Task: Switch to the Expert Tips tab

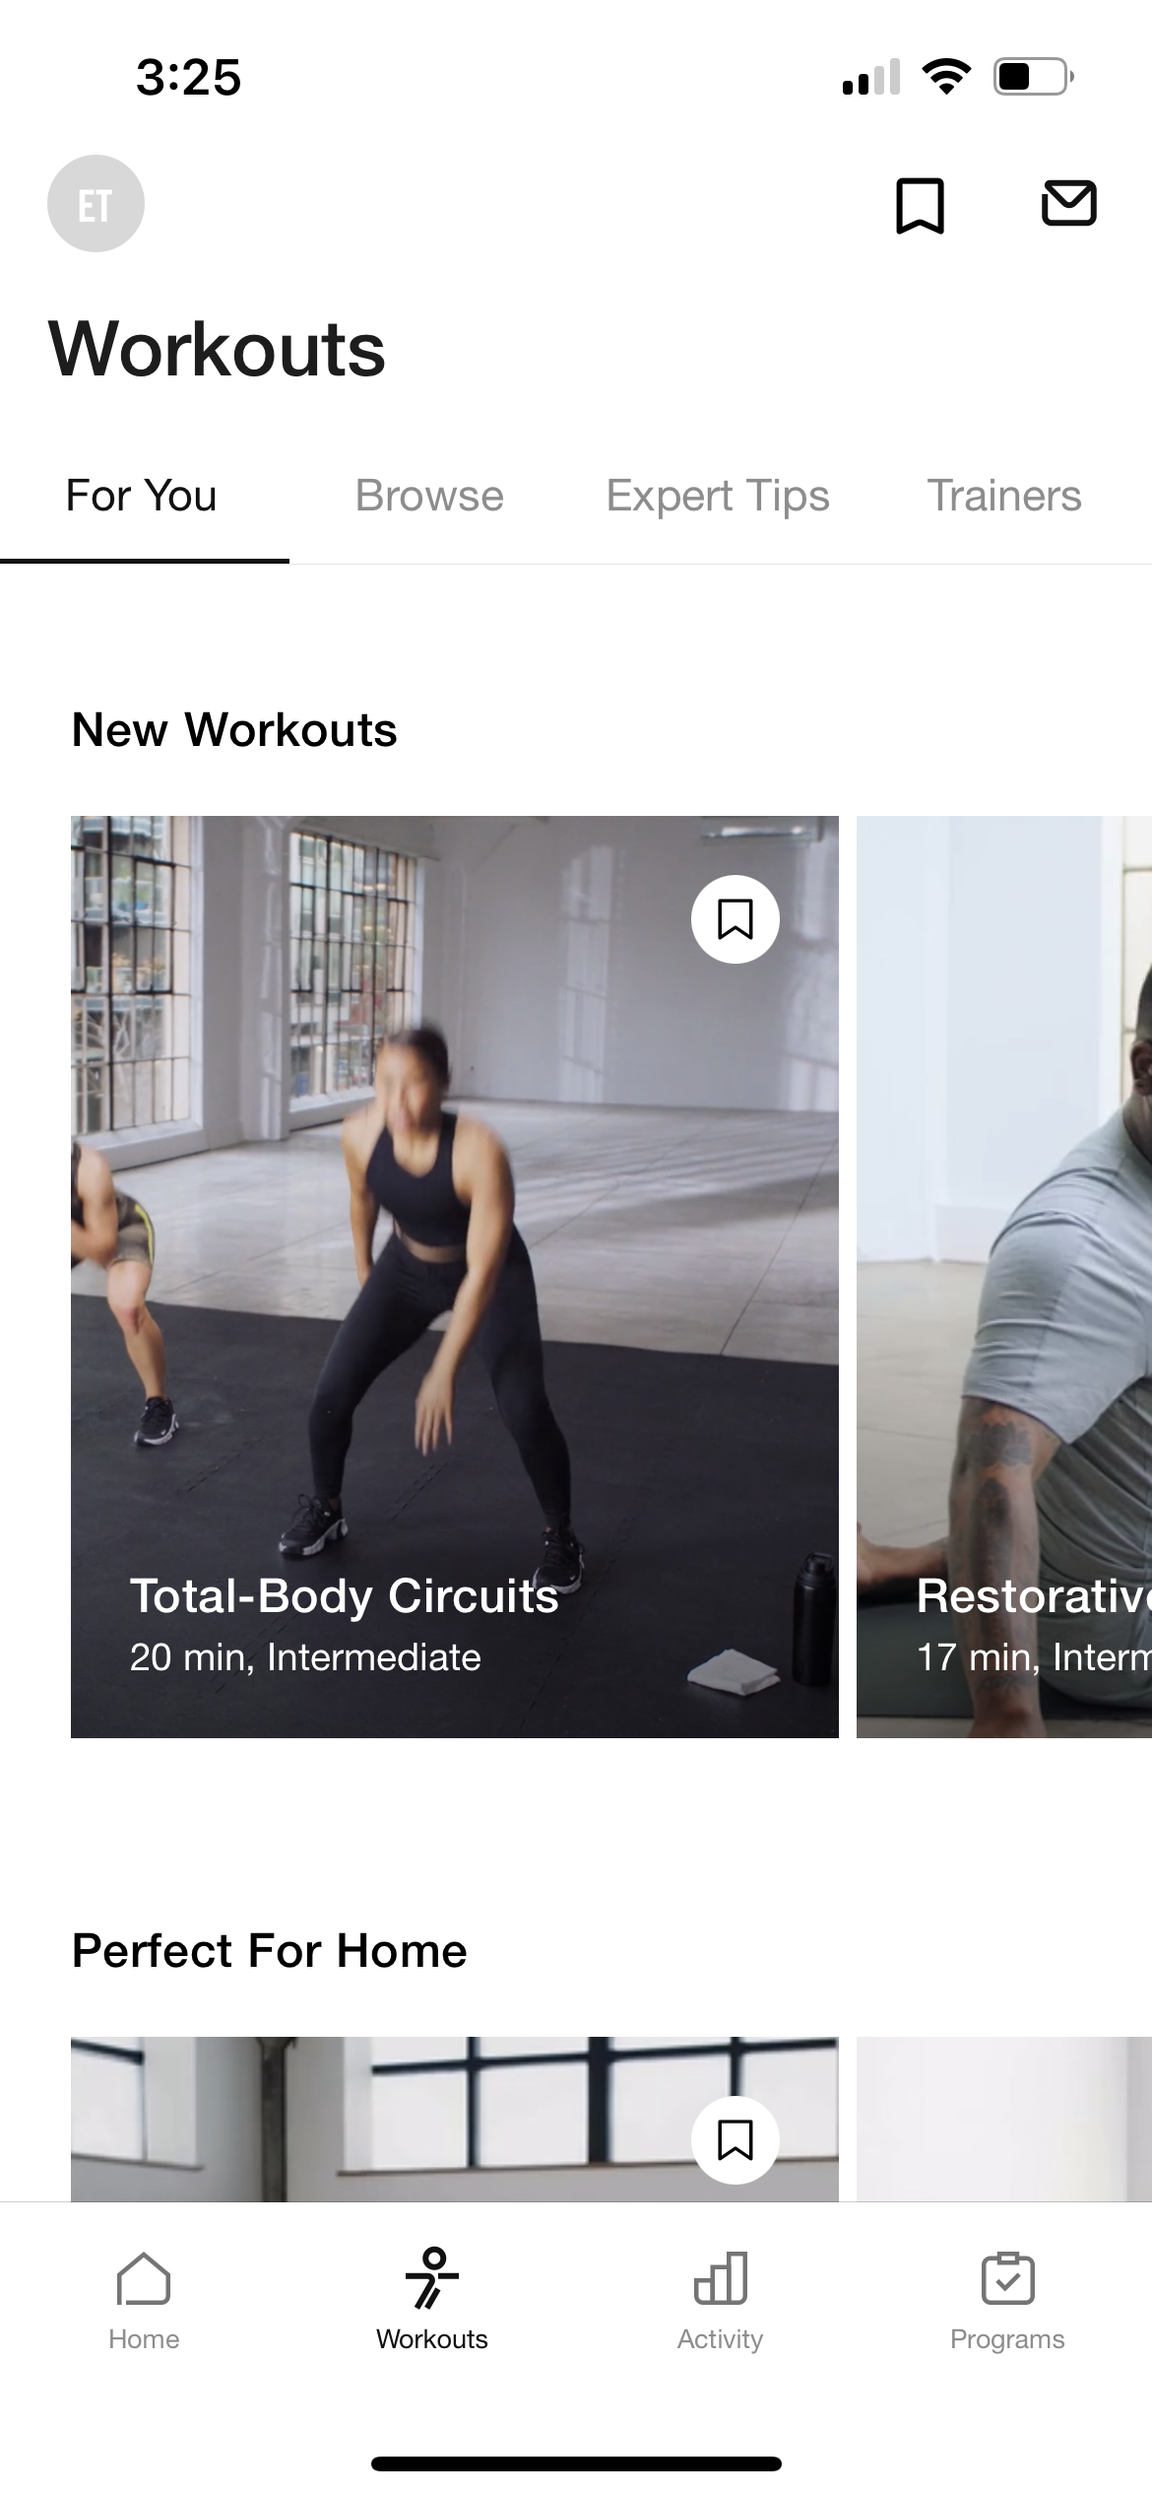Action: point(718,496)
